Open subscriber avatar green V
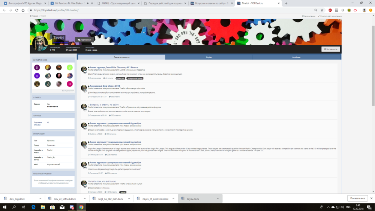Viewport: 375px width, 211px height. click(x=70, y=68)
